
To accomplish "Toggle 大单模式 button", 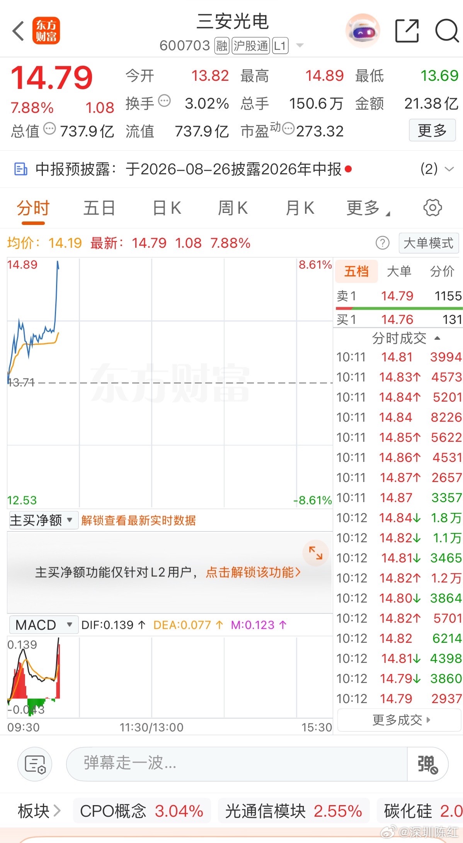I will [x=428, y=243].
